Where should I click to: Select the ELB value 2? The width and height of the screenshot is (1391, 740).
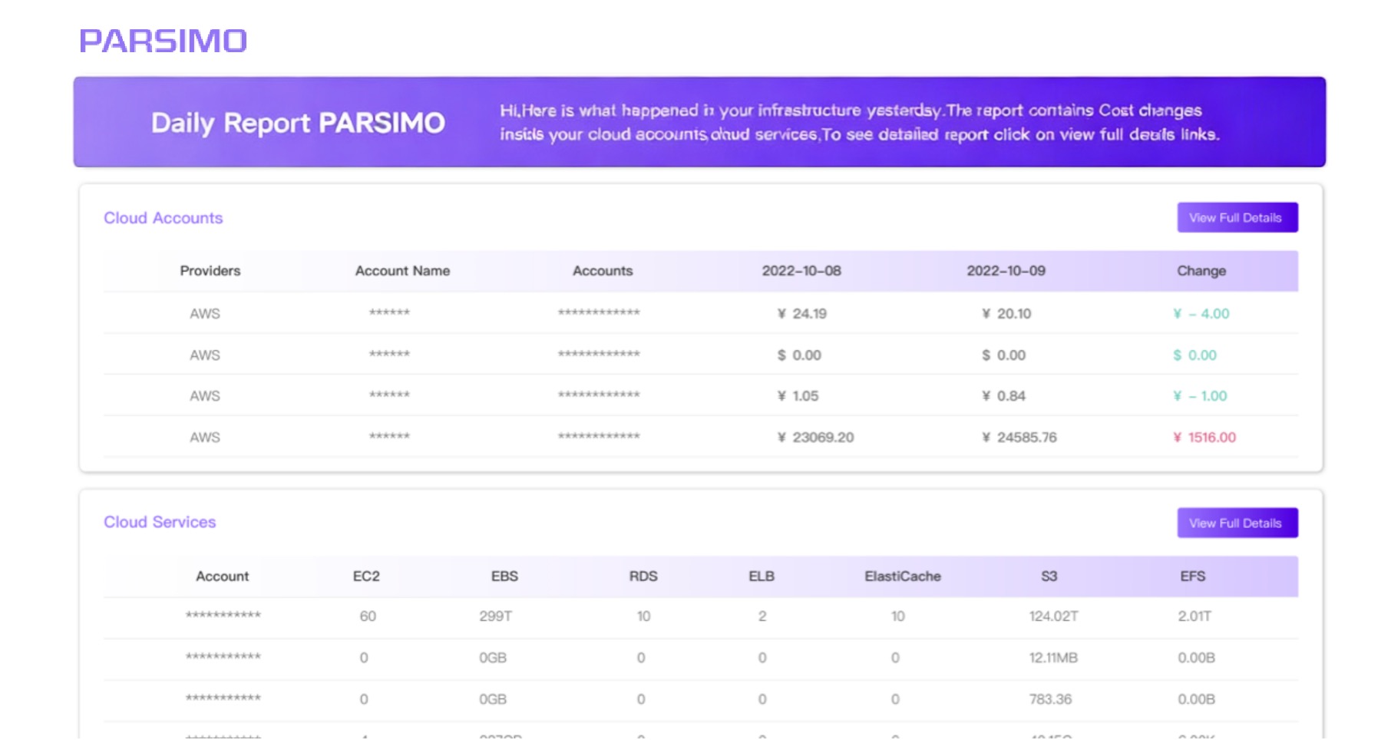(762, 616)
